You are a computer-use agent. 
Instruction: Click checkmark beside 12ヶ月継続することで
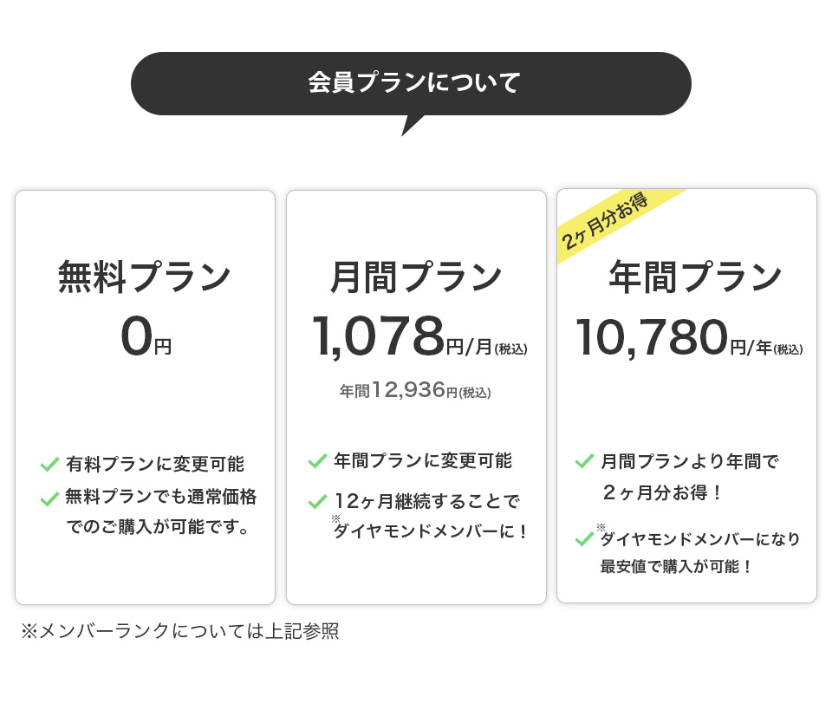(317, 501)
